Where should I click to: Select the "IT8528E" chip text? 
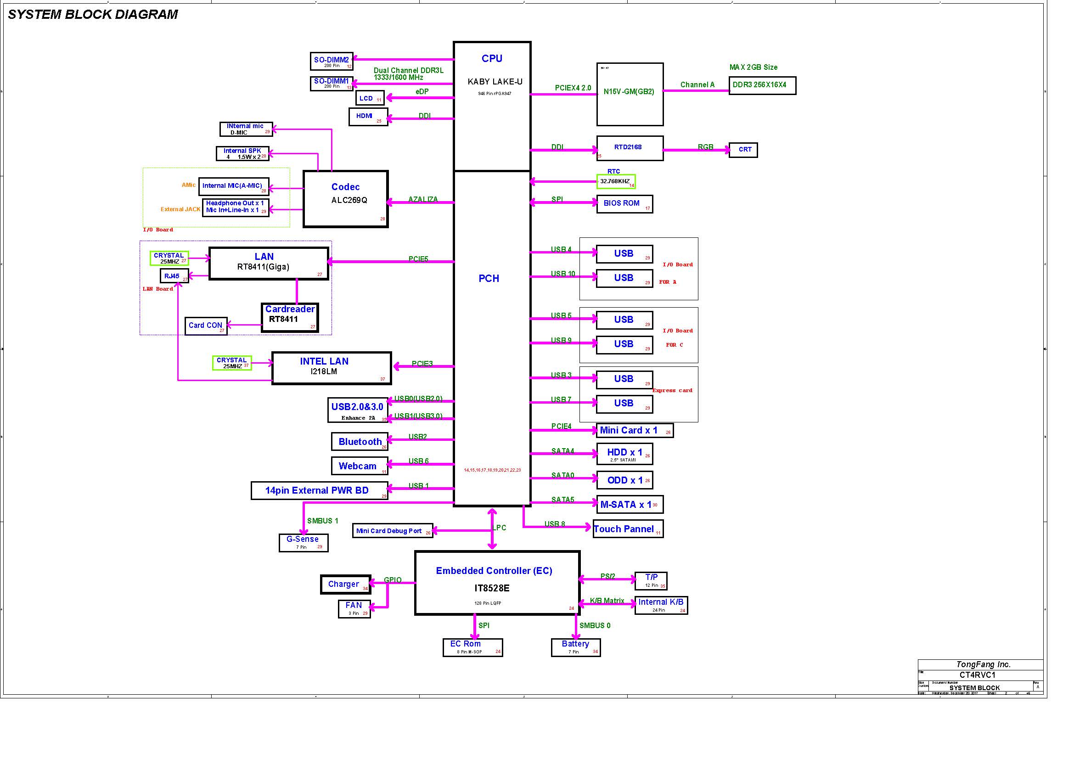492,588
